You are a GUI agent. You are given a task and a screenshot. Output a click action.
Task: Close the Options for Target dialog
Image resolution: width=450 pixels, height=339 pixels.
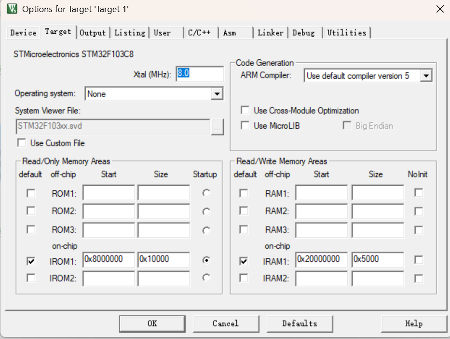pos(440,9)
